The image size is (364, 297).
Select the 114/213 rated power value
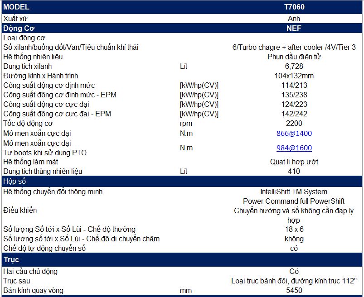pyautogui.click(x=294, y=85)
